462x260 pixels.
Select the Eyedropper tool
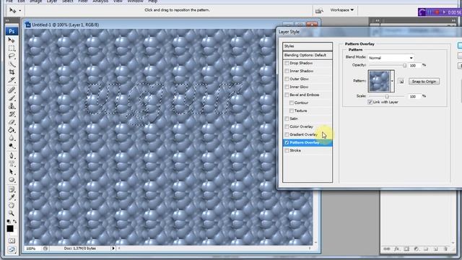[x=12, y=197]
